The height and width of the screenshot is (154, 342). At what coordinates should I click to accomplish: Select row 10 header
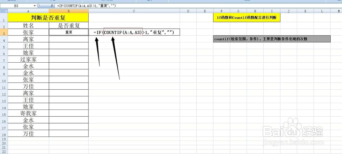tap(4, 80)
